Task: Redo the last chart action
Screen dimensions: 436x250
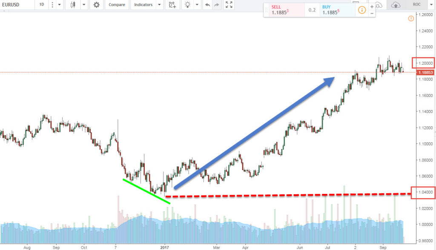Action: [216, 5]
